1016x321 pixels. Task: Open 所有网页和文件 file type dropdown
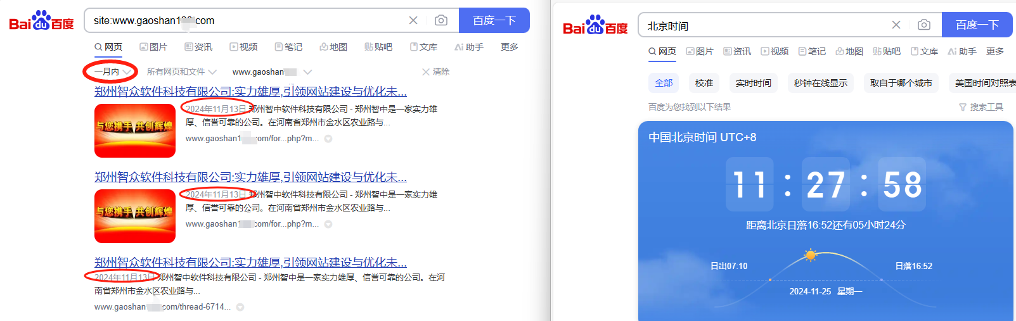pos(181,72)
